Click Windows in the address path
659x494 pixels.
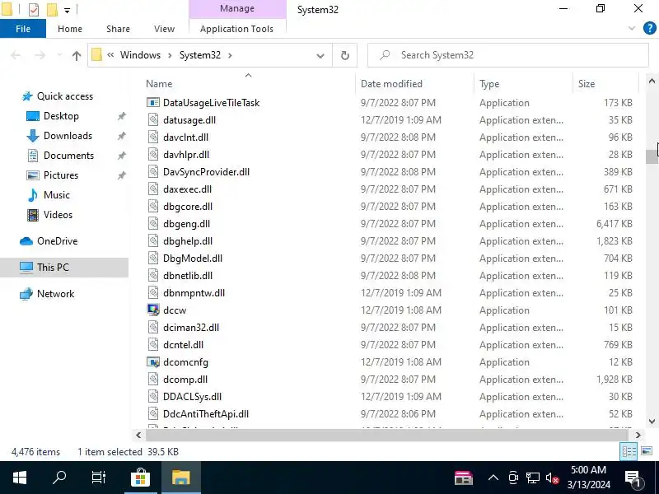click(140, 55)
